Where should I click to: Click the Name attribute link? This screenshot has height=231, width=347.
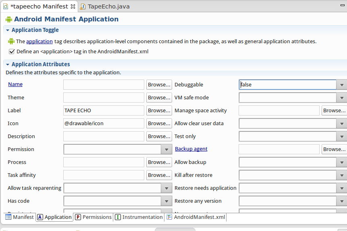pyautogui.click(x=15, y=84)
